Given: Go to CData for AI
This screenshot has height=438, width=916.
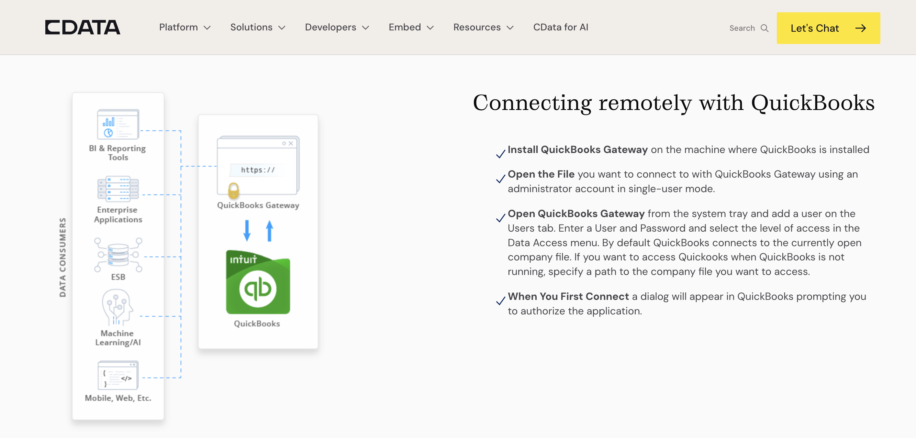Looking at the screenshot, I should (560, 27).
